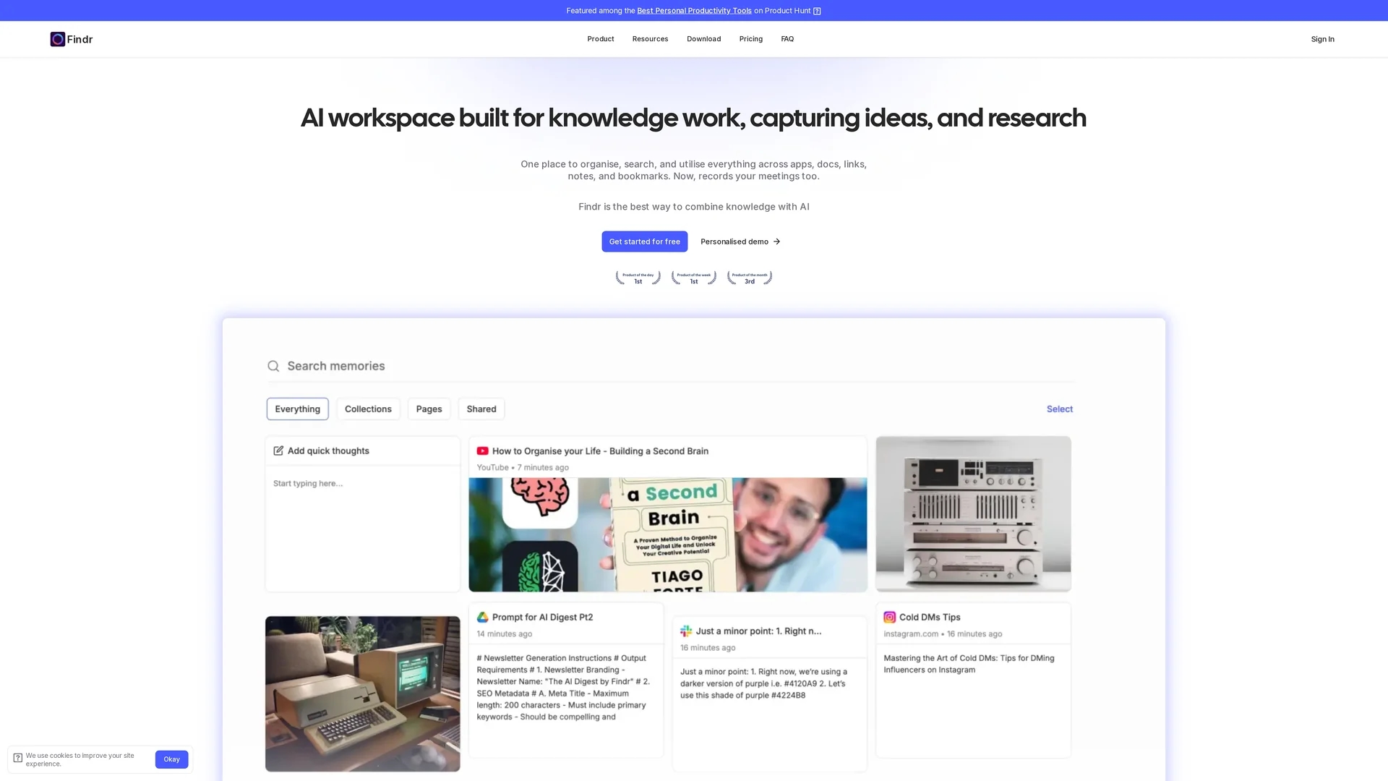Open Best Personal Productivity Tools link

click(x=694, y=11)
